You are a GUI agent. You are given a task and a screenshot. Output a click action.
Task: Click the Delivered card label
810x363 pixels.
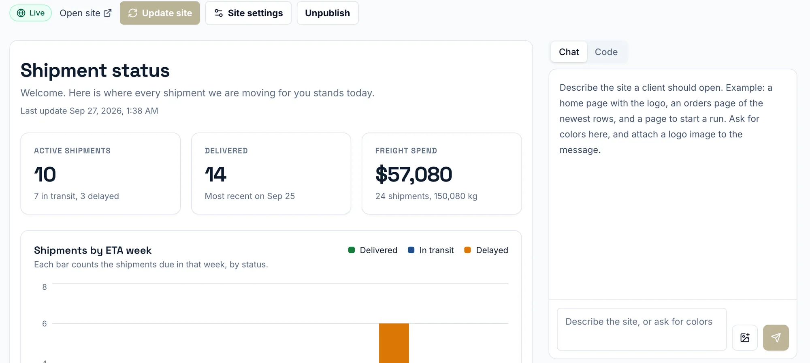226,151
